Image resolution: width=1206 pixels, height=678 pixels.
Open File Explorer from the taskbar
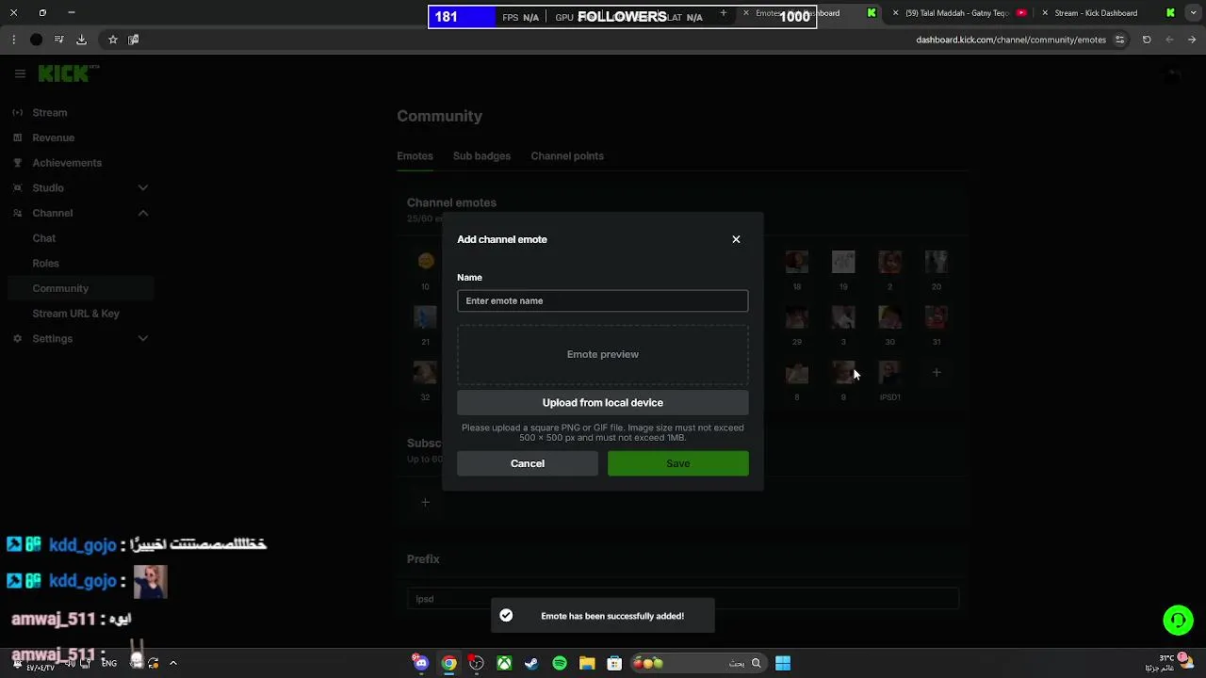click(587, 663)
